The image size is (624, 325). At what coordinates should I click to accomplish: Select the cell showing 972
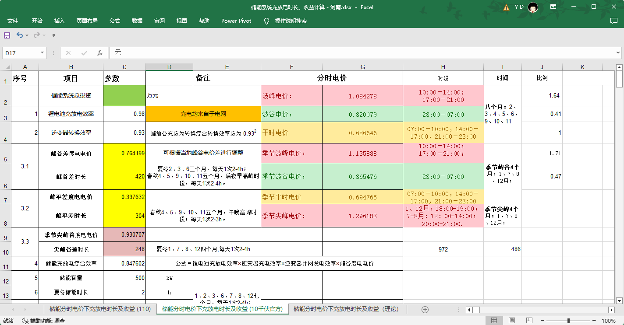coord(443,249)
